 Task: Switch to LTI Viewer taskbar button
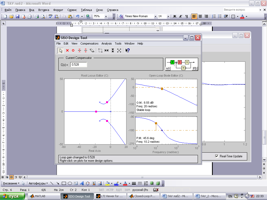(110, 196)
